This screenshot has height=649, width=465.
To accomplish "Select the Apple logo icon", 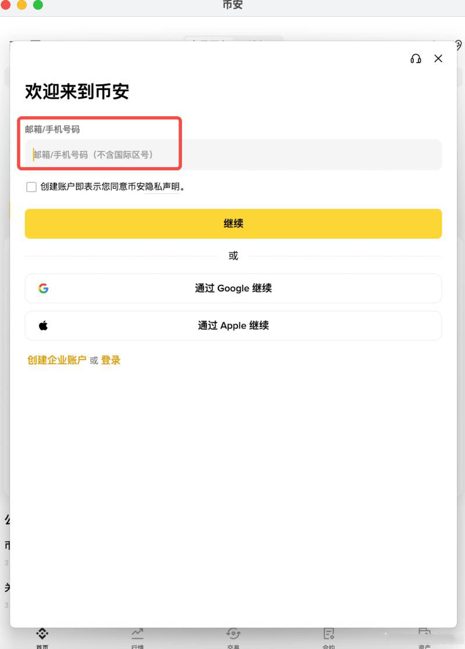I will (43, 326).
